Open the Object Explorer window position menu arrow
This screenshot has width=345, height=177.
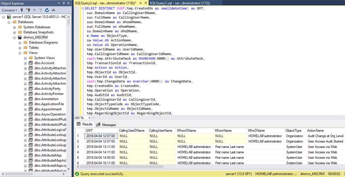tap(59, 3)
